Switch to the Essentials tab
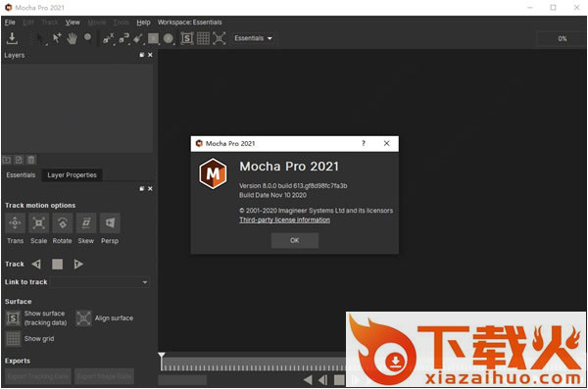 [21, 175]
